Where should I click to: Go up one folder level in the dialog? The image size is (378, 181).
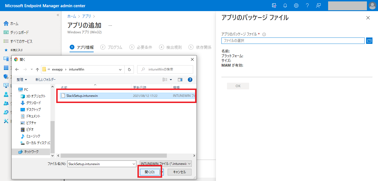(37, 69)
